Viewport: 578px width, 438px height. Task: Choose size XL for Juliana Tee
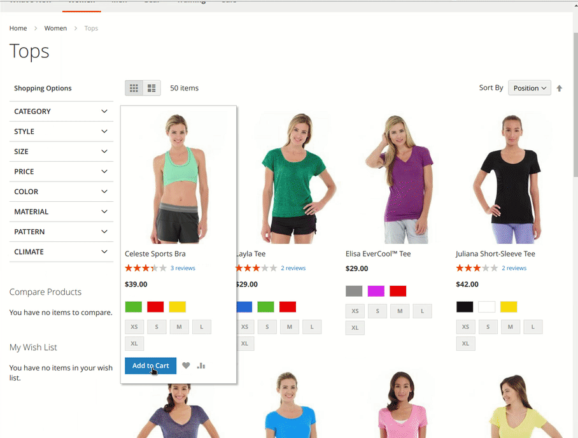(465, 344)
